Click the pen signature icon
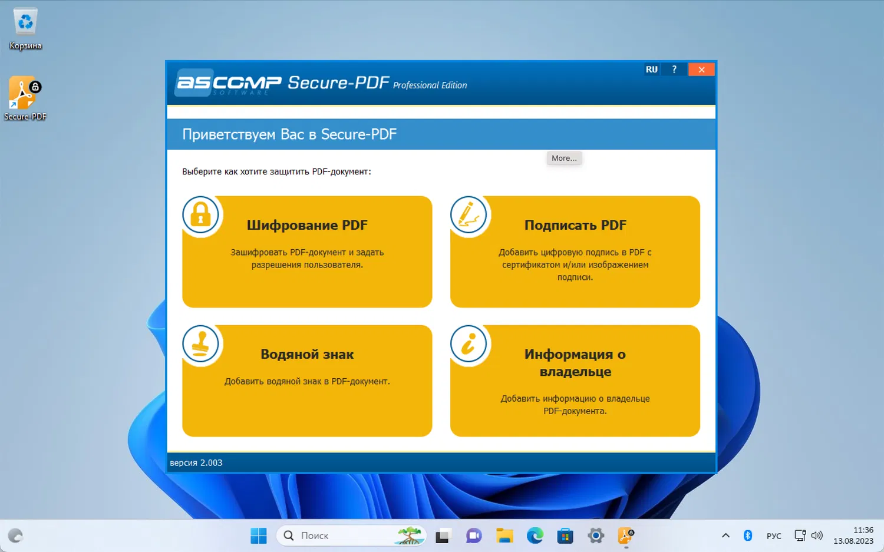The image size is (884, 552). click(469, 215)
